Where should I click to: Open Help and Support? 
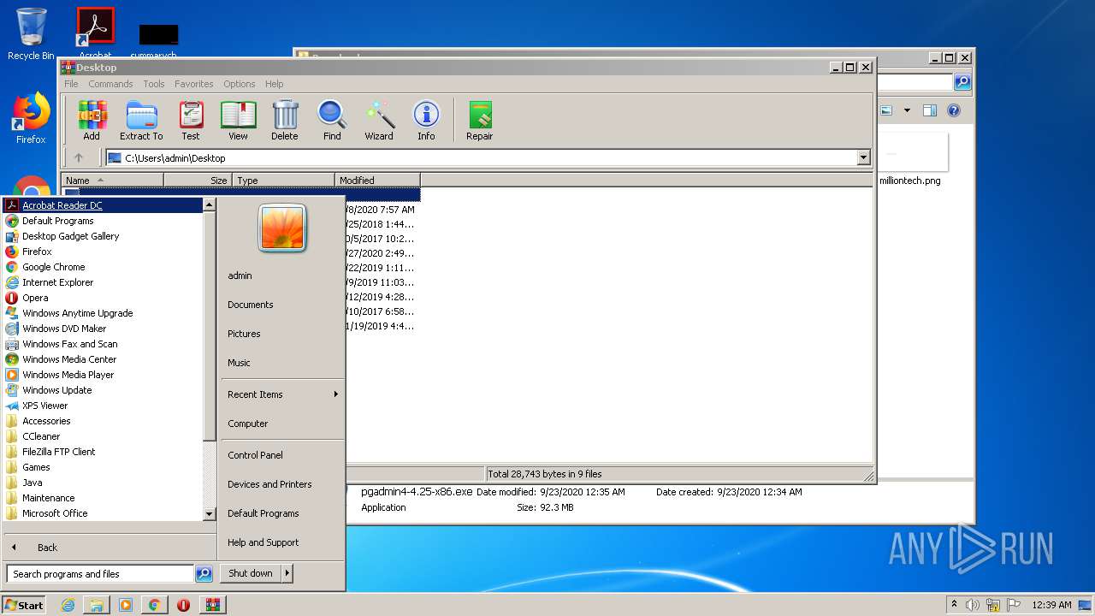[263, 542]
